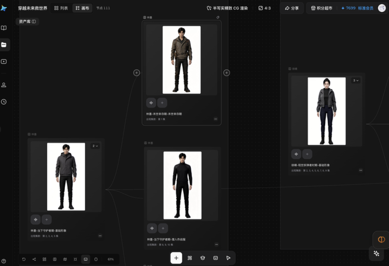This screenshot has width=389, height=266.
Task: Click the highlighted card-view icon in bottom toolbar
Action: click(x=86, y=259)
